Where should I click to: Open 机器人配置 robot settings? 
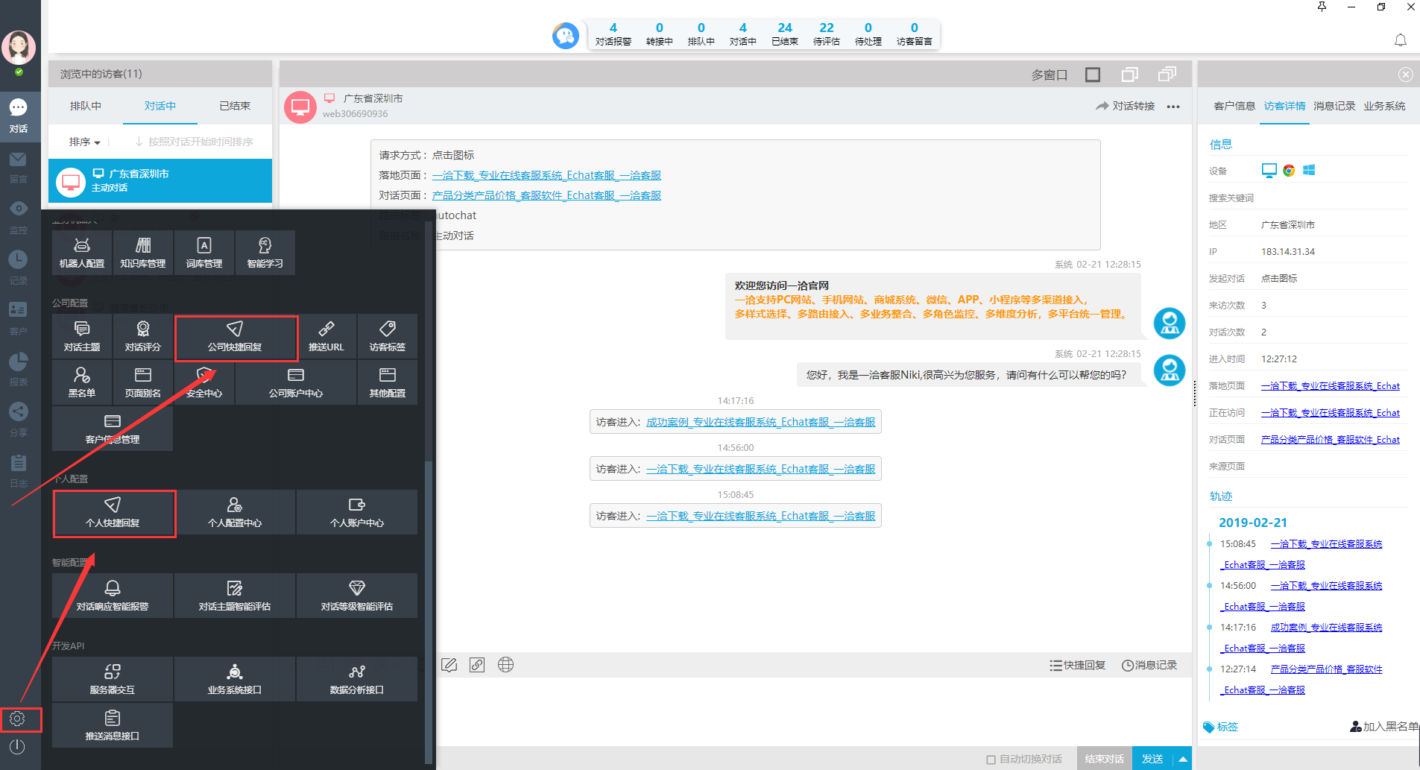pyautogui.click(x=82, y=253)
